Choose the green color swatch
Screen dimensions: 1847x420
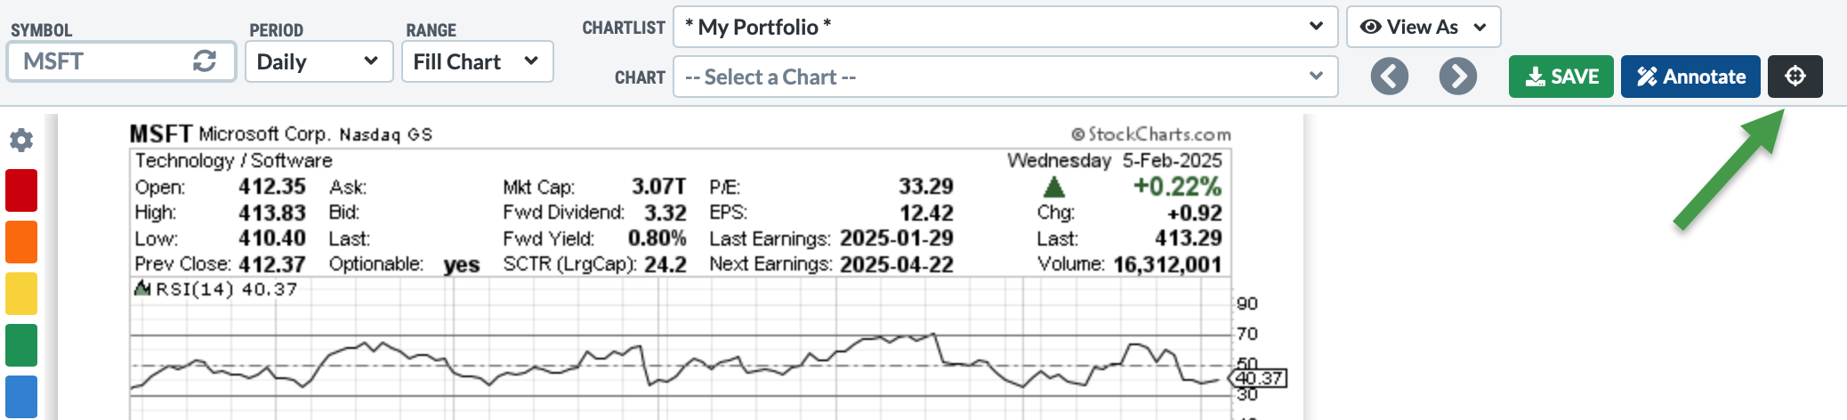21,345
